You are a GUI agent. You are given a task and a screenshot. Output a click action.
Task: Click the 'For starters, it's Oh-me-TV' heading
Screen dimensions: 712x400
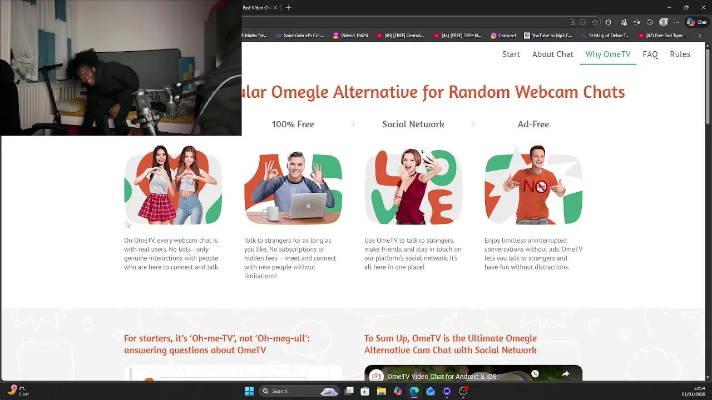point(217,344)
